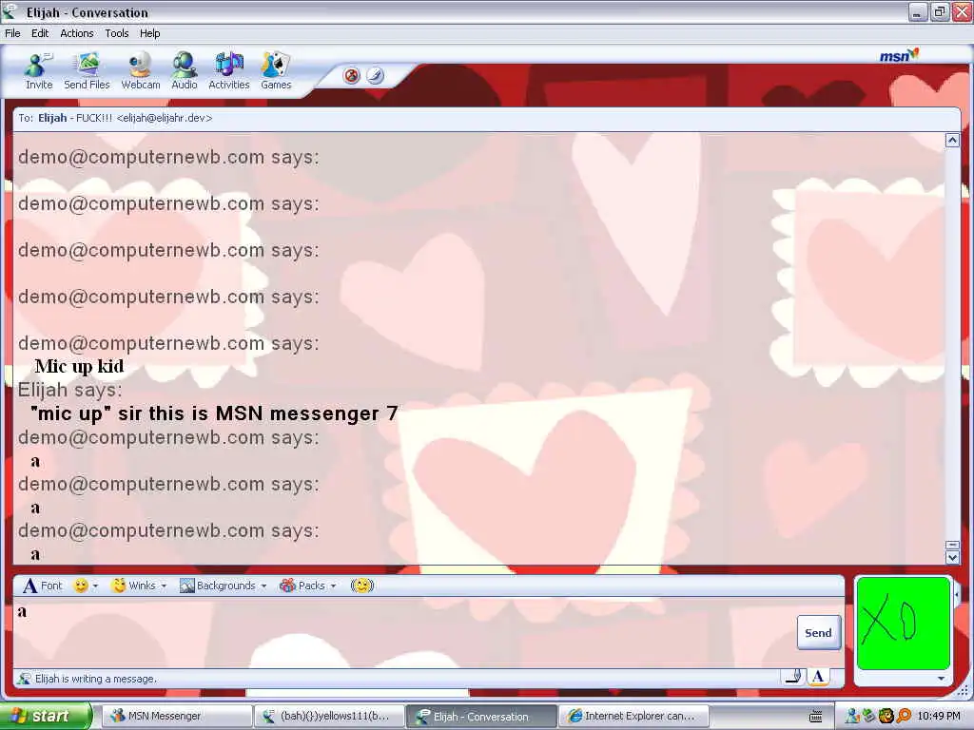Open the File menu

(12, 33)
